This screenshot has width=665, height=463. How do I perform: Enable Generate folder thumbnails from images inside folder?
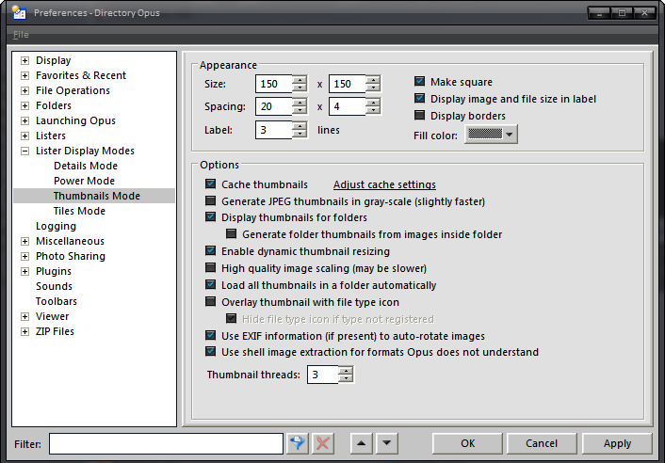pyautogui.click(x=231, y=233)
